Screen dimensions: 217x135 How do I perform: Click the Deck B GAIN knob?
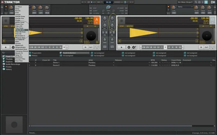tap(112, 39)
